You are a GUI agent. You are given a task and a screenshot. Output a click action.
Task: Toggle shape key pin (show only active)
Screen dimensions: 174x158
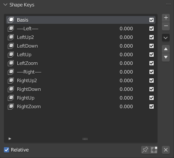(145, 150)
